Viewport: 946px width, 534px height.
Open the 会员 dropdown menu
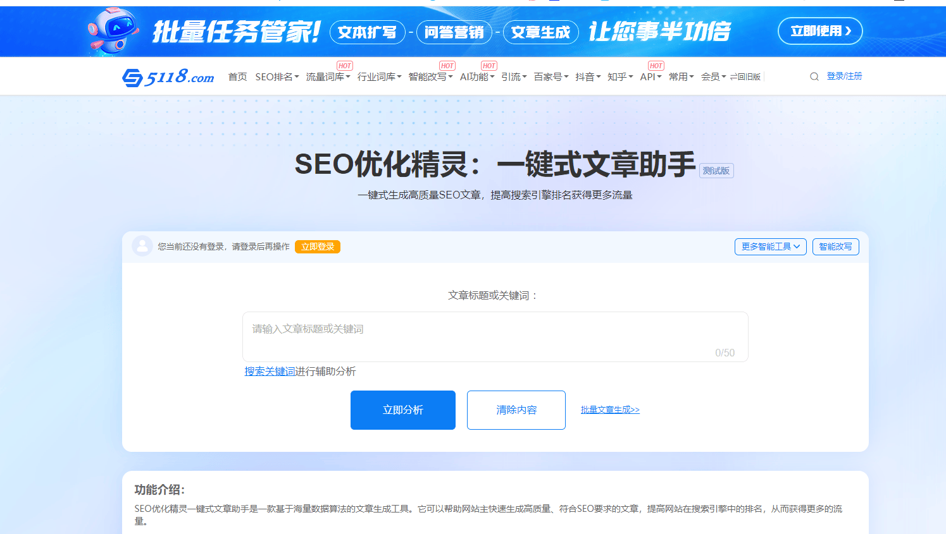[x=713, y=76]
